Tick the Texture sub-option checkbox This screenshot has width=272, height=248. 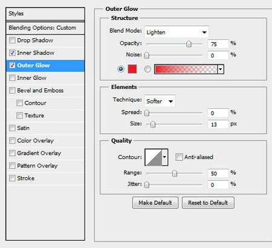click(19, 116)
